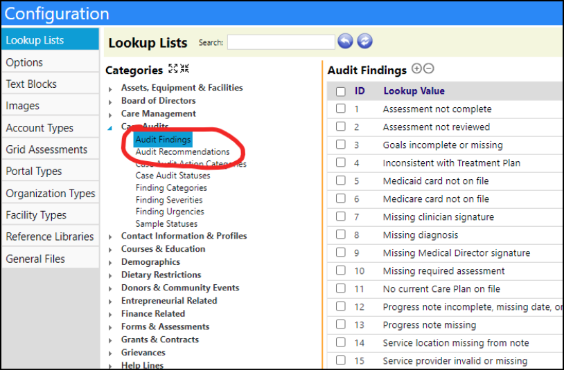The height and width of the screenshot is (370, 564).
Task: Select Audit Recommendations tree item
Action: (x=182, y=152)
